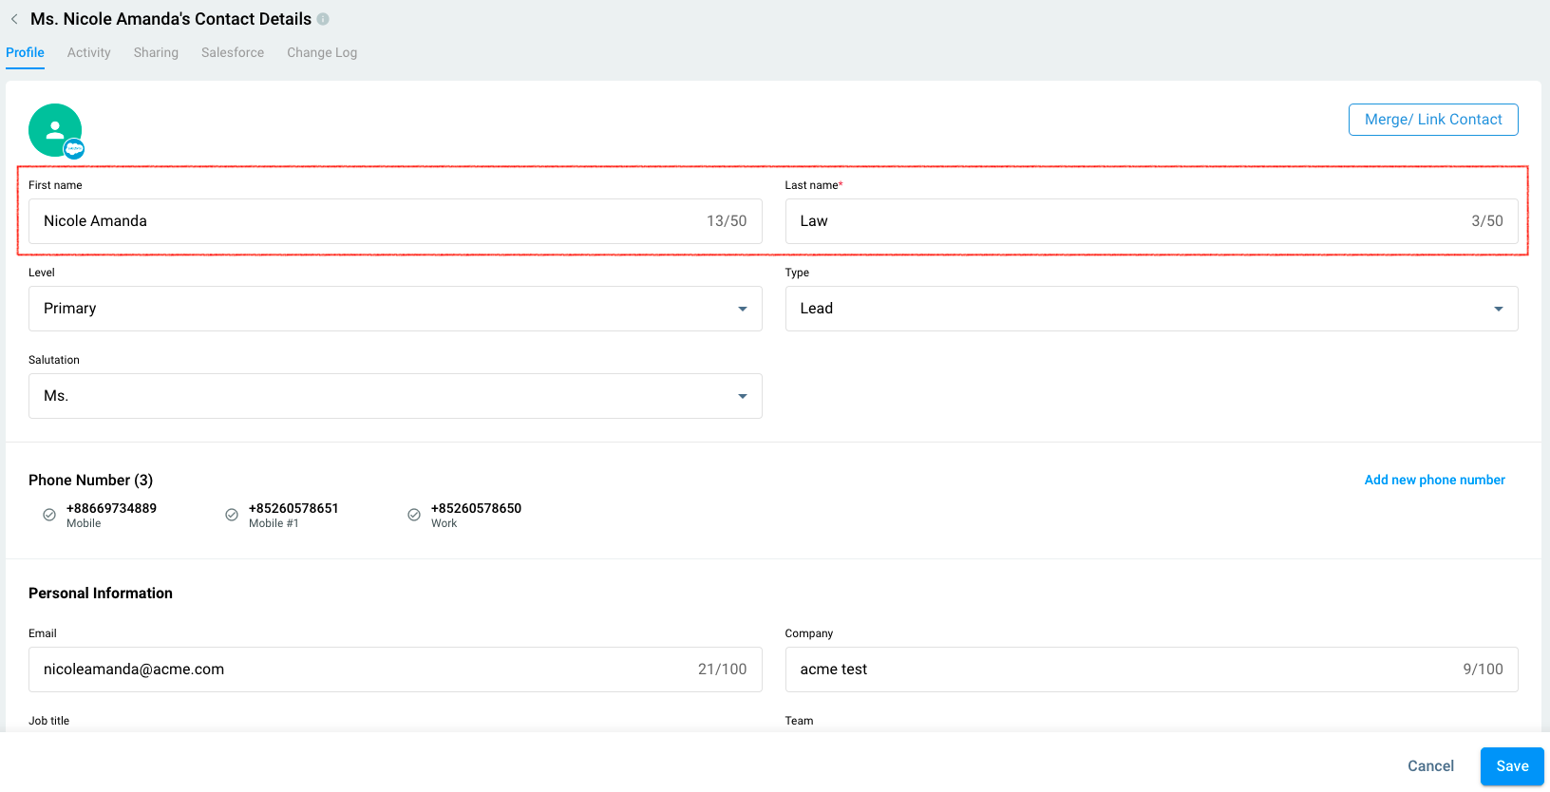Screen dimensions: 1550x792
Task: Edit the Company field
Action: point(1151,669)
